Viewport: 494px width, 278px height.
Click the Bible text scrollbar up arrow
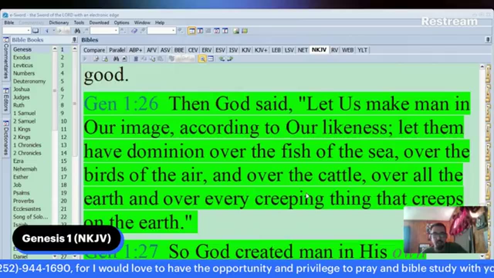tap(482, 67)
